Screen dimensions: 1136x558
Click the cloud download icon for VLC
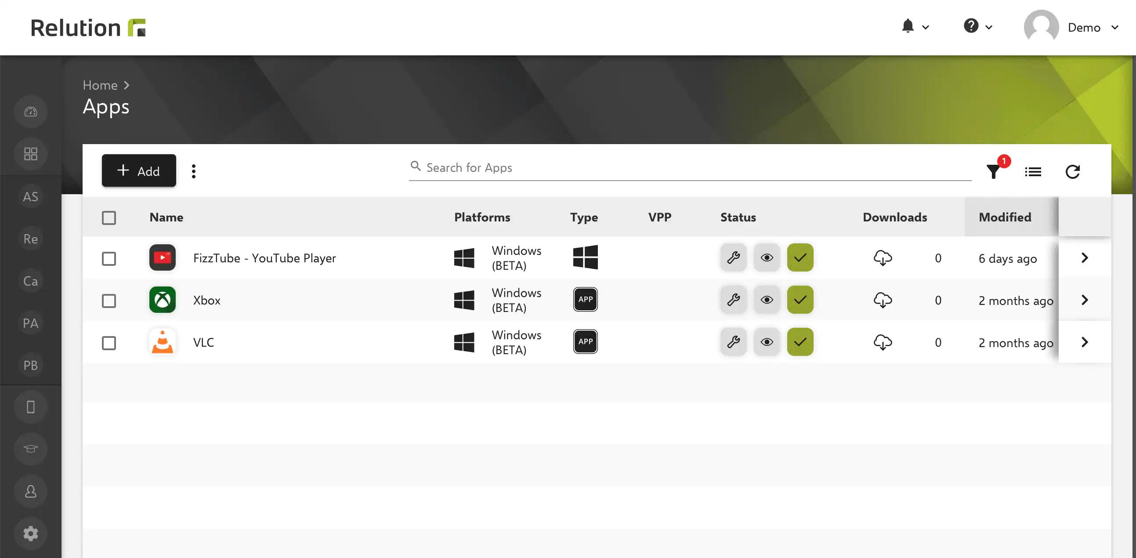point(883,342)
